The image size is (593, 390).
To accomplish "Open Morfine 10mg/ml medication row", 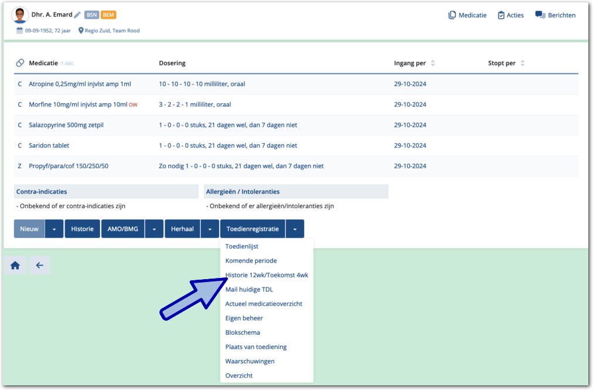I will pos(78,104).
